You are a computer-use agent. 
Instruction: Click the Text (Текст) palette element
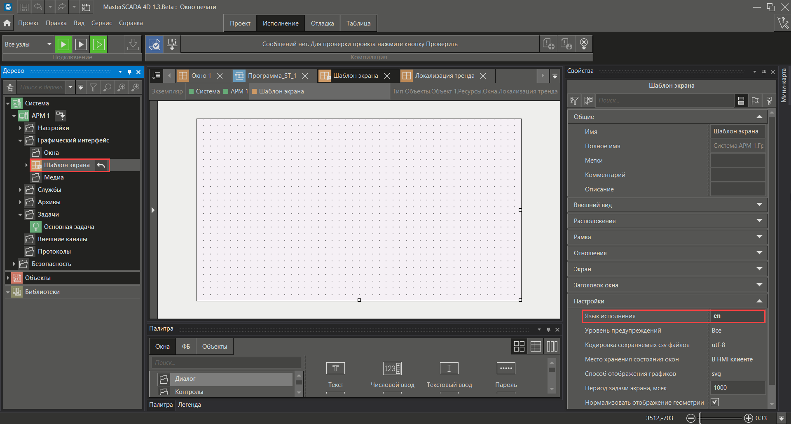(335, 374)
